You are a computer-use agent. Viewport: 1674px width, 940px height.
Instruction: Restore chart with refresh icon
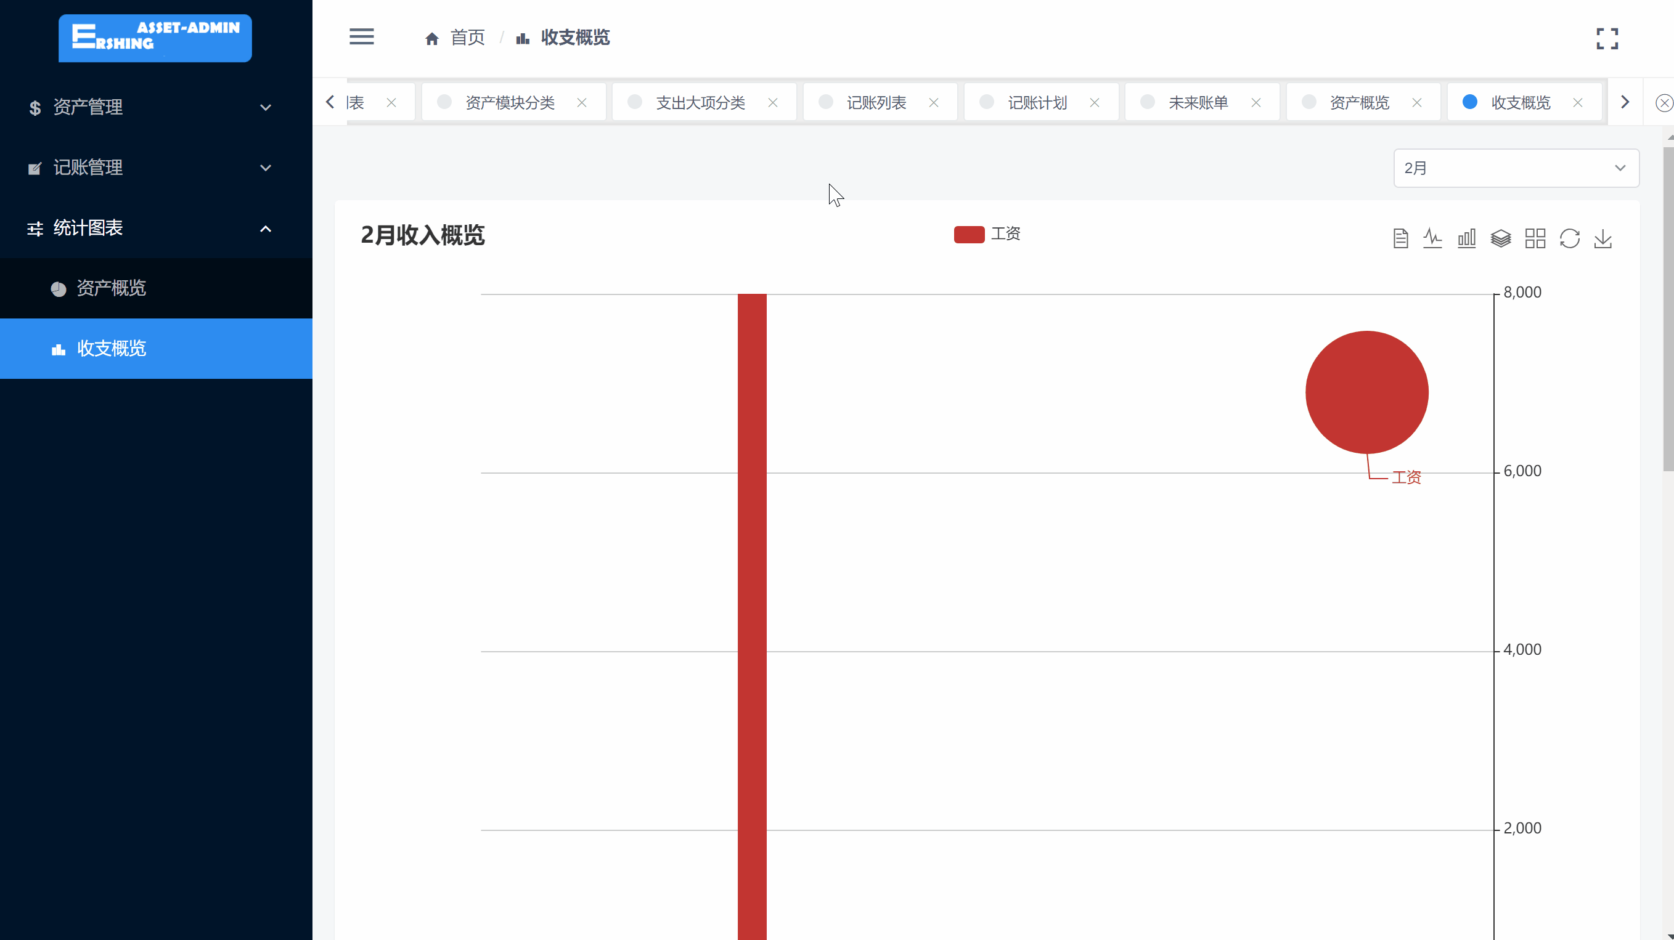pyautogui.click(x=1569, y=238)
